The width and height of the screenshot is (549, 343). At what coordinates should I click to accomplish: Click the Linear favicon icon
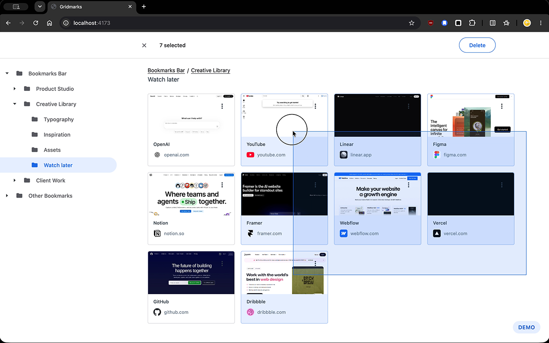[x=344, y=155]
